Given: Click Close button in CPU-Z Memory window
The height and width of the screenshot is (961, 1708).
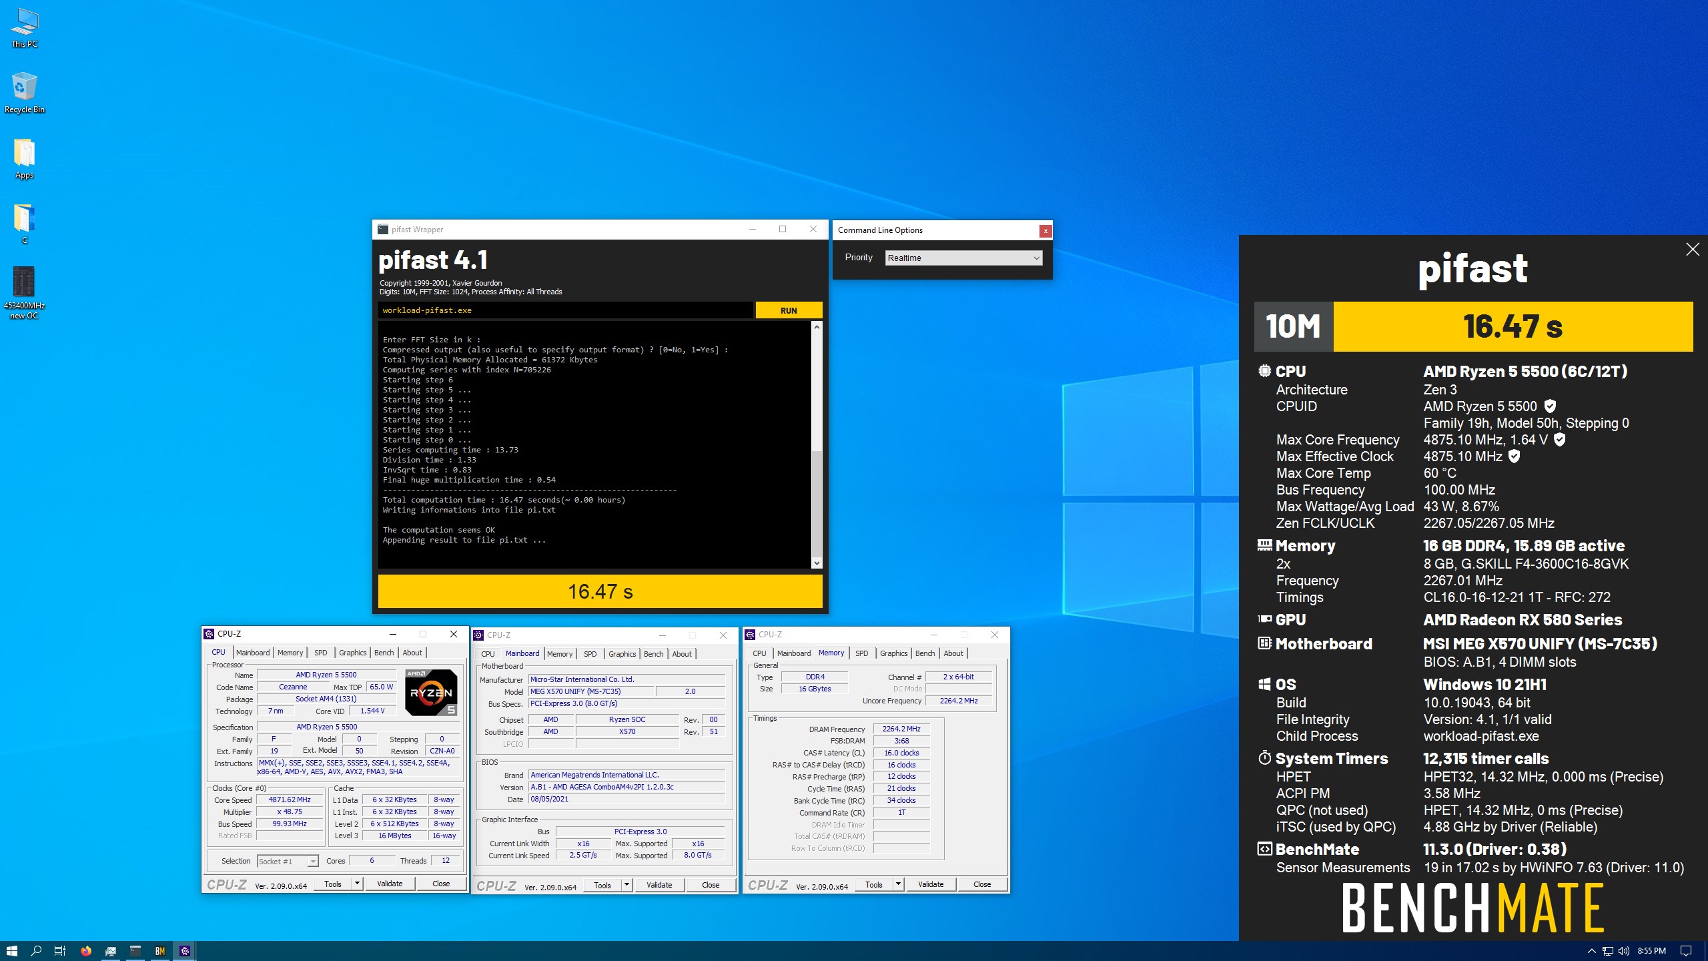Looking at the screenshot, I should (982, 884).
